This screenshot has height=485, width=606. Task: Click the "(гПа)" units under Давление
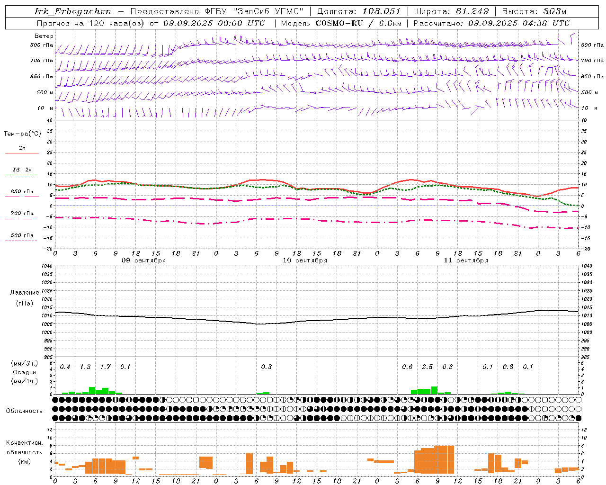(x=25, y=304)
